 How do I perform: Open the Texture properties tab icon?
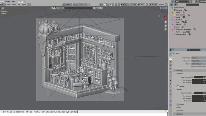[x=170, y=105]
